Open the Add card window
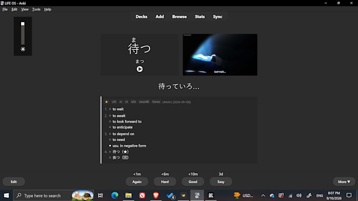Viewport: 358px width, 201px height. tap(160, 17)
